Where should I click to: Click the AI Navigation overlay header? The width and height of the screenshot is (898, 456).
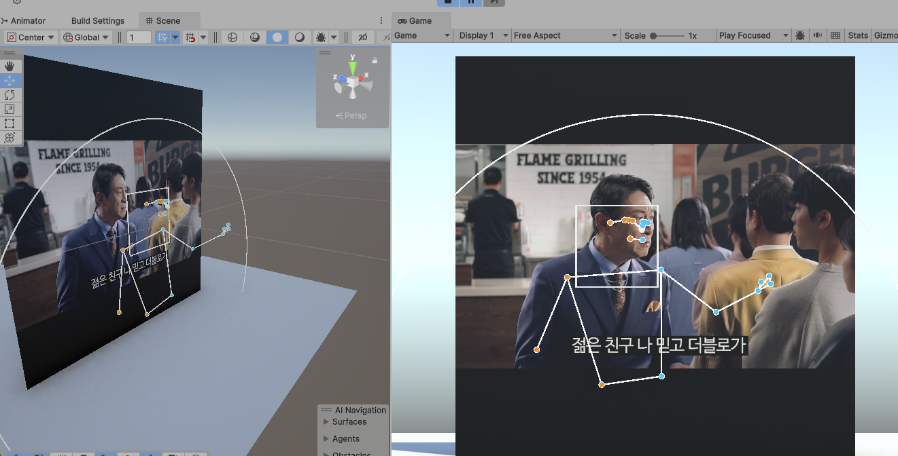tap(352, 410)
